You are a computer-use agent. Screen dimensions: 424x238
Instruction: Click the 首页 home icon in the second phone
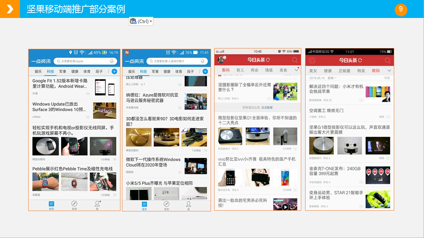click(144, 204)
